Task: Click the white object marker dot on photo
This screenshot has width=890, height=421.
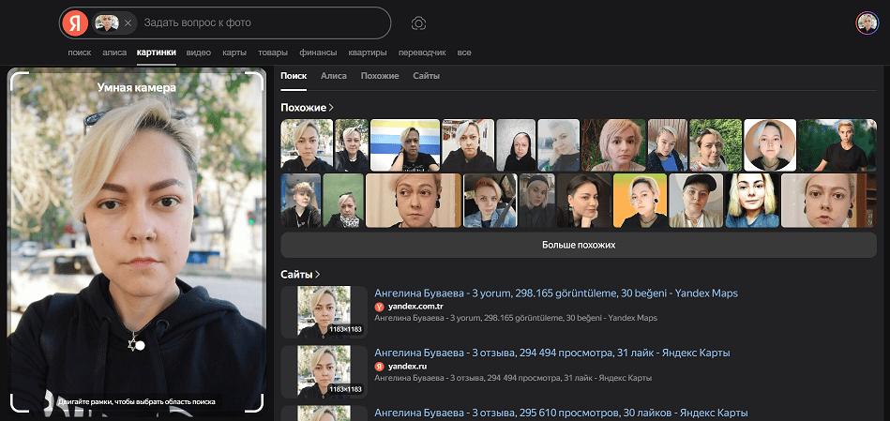Action: 140,345
